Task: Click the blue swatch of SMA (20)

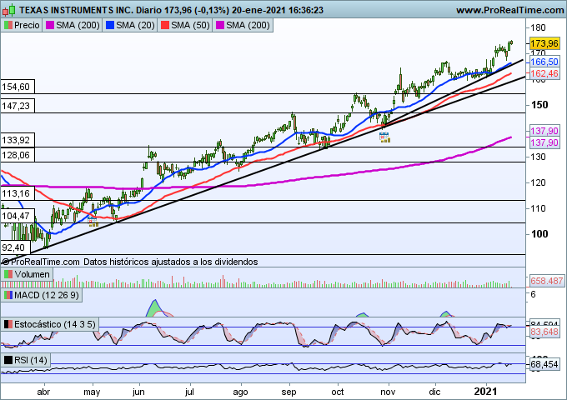Action: pos(110,25)
